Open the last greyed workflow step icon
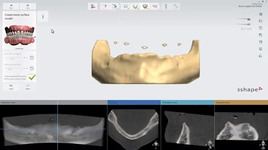 [175, 6]
